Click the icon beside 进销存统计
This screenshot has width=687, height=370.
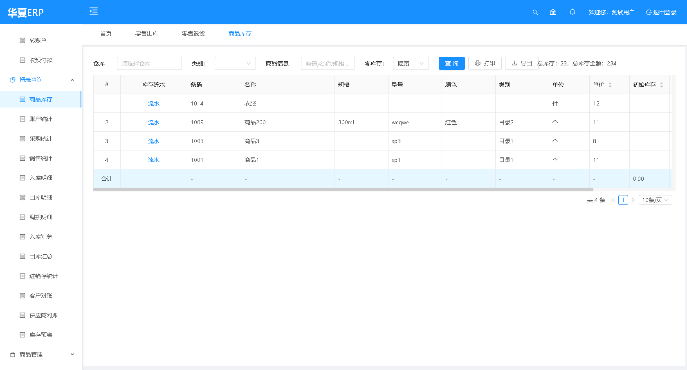22,276
